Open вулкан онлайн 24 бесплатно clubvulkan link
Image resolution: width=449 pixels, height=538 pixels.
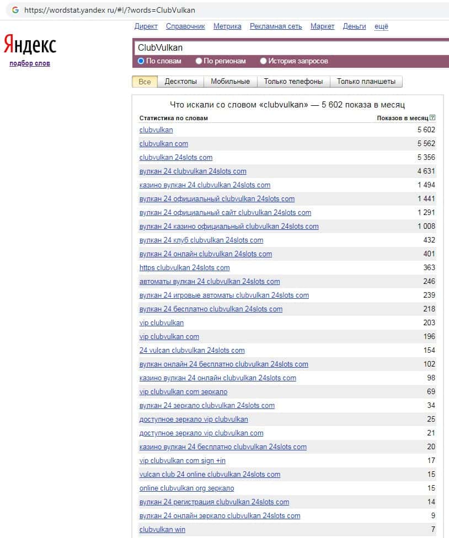click(224, 364)
